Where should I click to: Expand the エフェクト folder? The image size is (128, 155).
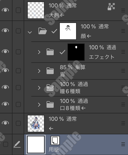point(39,52)
